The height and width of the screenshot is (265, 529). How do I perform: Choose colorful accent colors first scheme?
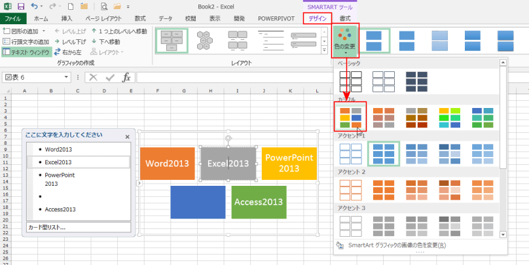(350, 118)
